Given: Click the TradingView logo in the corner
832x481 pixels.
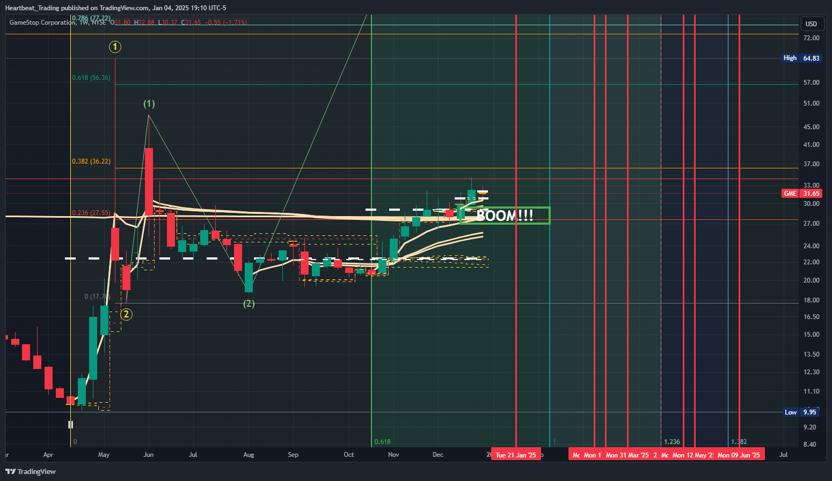Looking at the screenshot, I should point(31,471).
